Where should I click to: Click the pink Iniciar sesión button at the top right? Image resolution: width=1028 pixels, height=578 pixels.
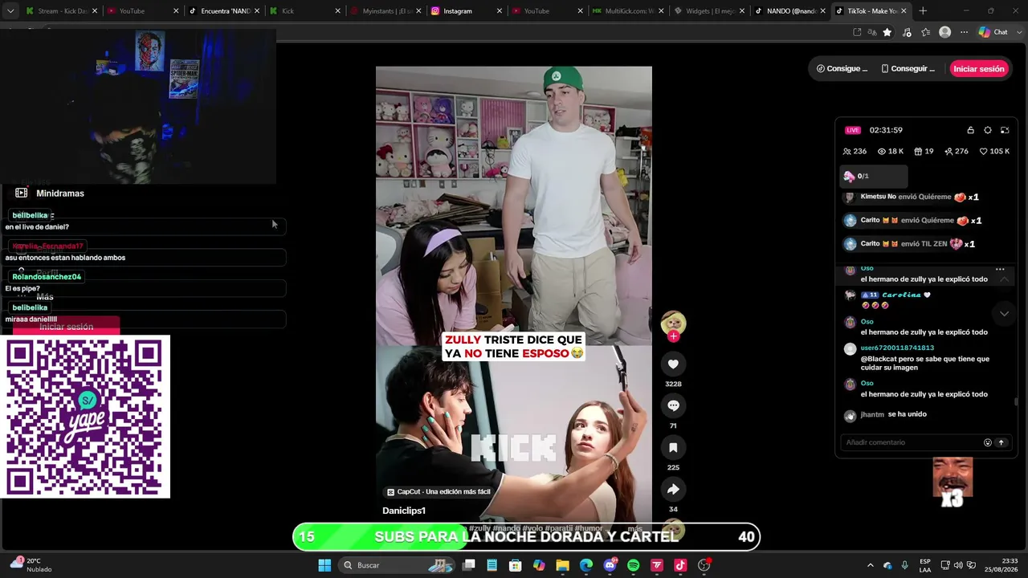coord(979,69)
